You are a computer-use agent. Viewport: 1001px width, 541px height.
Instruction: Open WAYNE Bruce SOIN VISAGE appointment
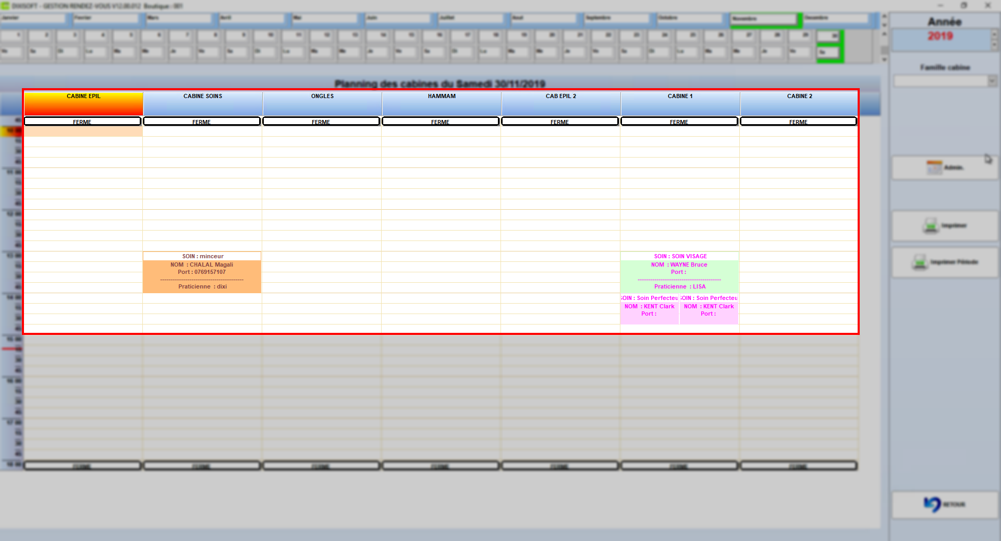[x=679, y=272]
